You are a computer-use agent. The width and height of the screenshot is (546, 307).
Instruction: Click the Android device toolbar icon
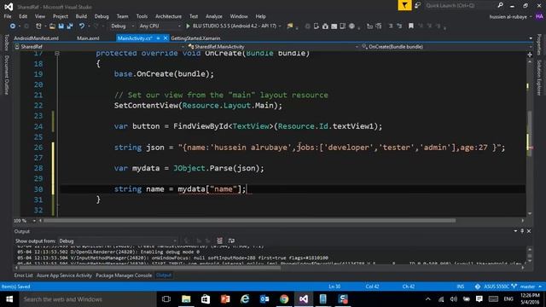coord(316,26)
